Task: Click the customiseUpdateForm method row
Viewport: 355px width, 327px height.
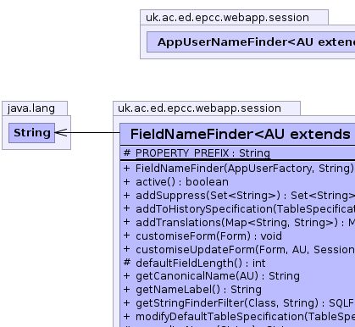Action: click(239, 250)
